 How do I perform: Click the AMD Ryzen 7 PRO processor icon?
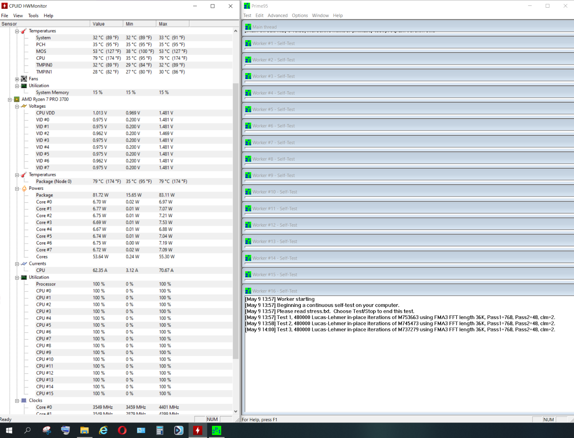tap(17, 99)
